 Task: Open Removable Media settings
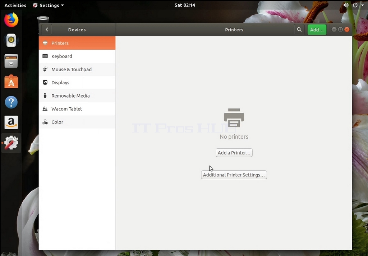[77, 96]
